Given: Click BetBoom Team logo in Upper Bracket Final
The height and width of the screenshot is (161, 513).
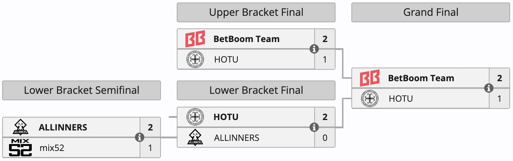Looking at the screenshot, I should [195, 39].
